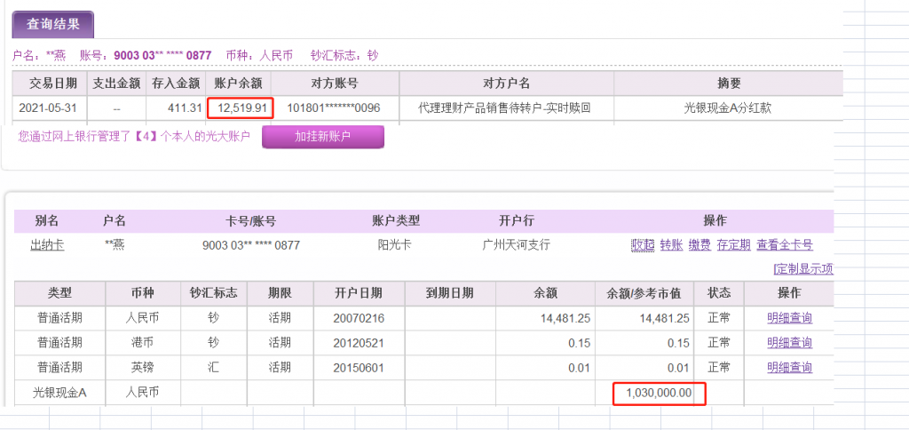Click 代理理财产品销售待转户-实时赎回 cell
This screenshot has width=909, height=430.
click(506, 107)
